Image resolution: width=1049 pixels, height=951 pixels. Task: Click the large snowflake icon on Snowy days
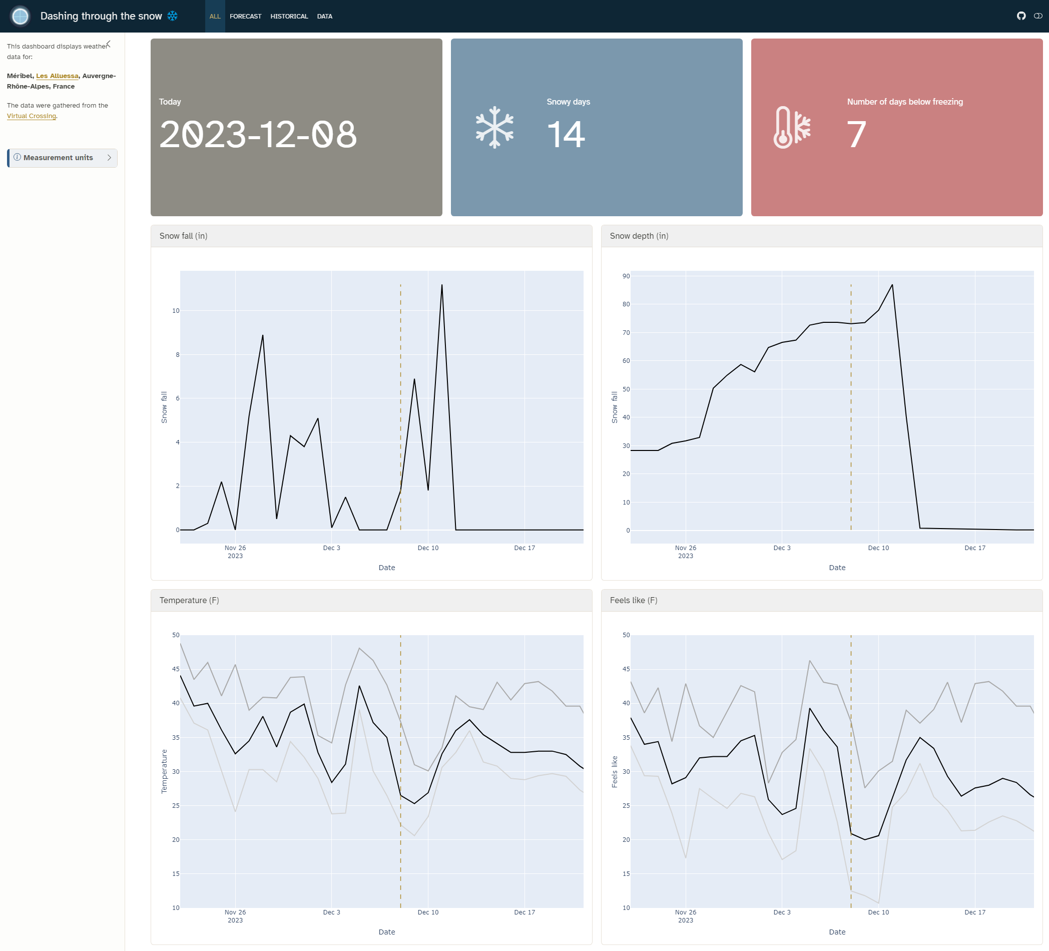494,128
